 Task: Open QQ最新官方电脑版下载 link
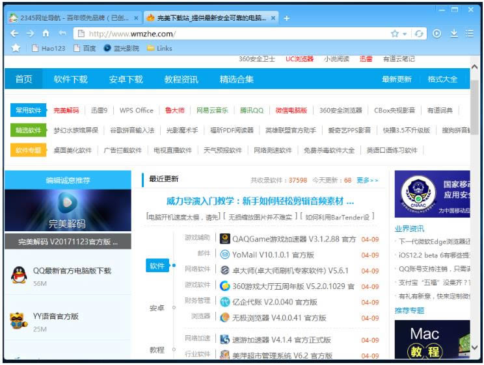click(72, 271)
